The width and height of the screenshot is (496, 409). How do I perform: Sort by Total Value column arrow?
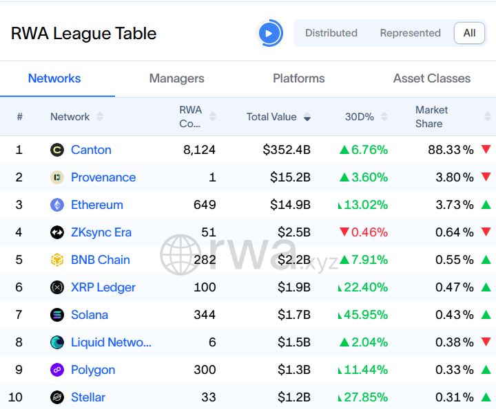coord(307,117)
